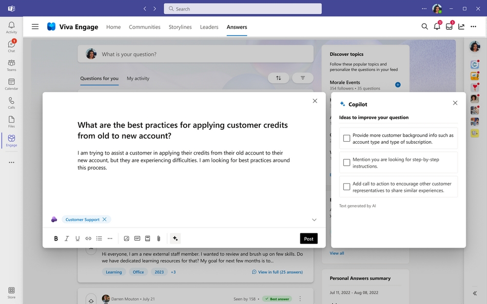Check 'Add call to action' suggestion
The width and height of the screenshot is (487, 304).
(x=347, y=187)
